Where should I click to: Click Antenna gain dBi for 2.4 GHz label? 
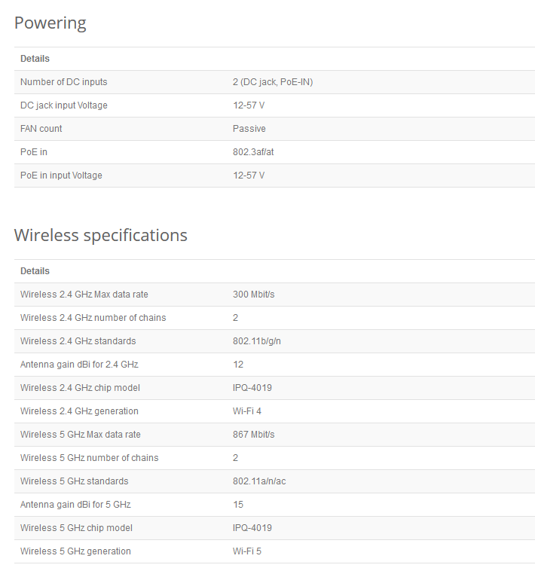[79, 365]
